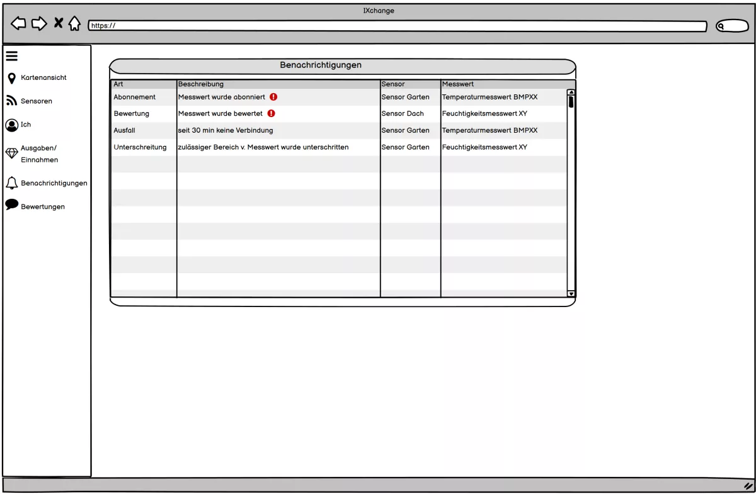Click the browser home icon
Screen dimensions: 756x494
pos(74,24)
